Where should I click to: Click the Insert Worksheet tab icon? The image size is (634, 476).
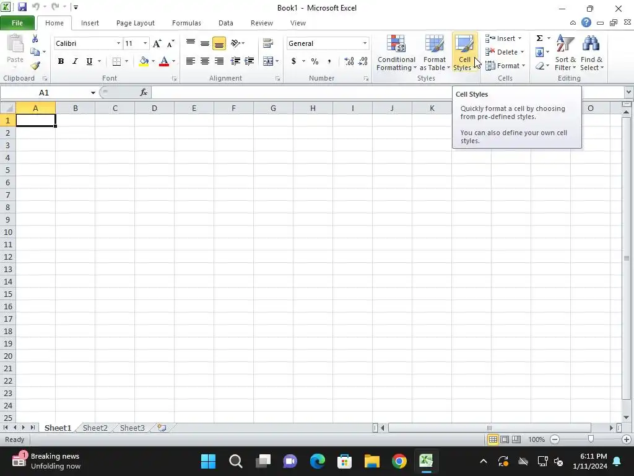pyautogui.click(x=162, y=428)
